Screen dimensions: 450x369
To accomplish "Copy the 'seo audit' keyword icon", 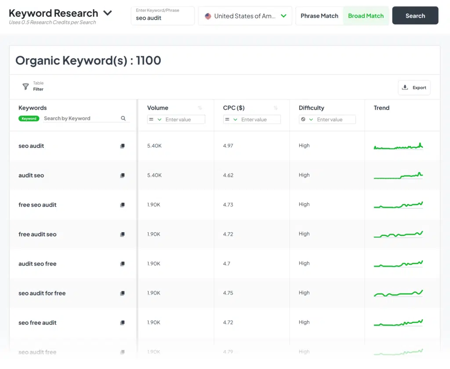I will tap(123, 146).
